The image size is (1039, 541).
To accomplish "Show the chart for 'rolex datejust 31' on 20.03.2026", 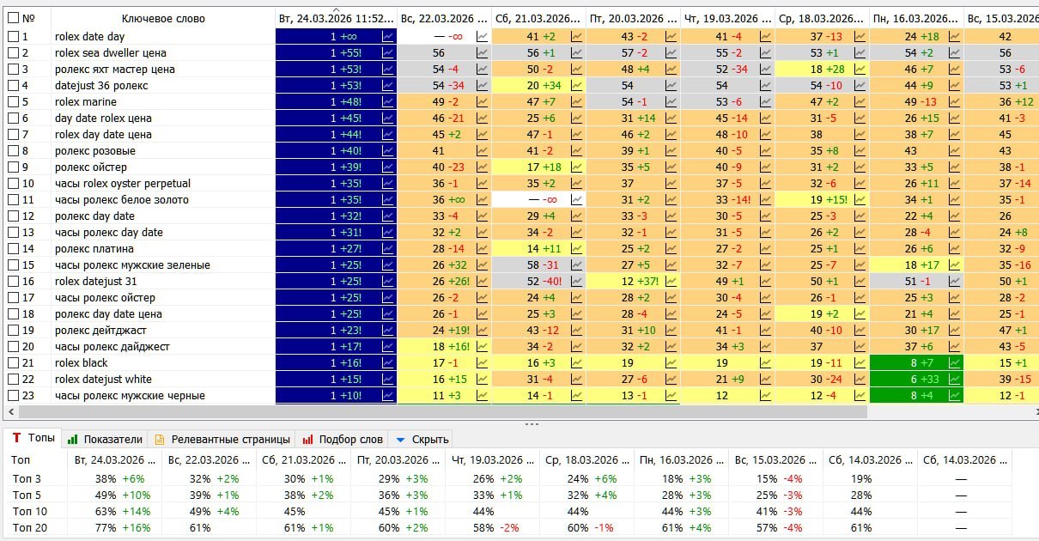I will point(671,282).
